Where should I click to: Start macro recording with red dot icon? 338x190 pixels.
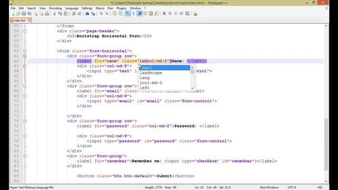click(164, 14)
